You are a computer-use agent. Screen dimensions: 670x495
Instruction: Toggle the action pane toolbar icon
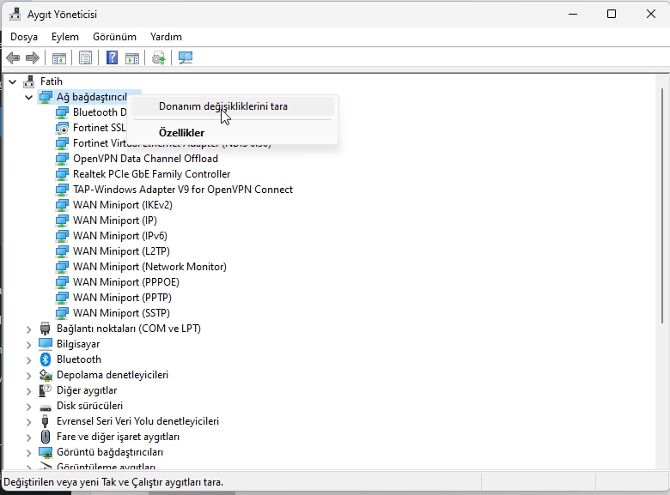tap(132, 58)
